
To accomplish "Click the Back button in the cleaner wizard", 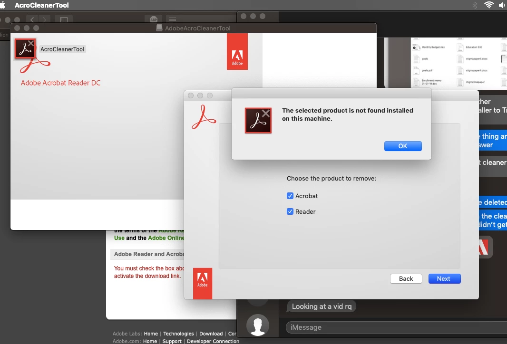I will coord(406,278).
